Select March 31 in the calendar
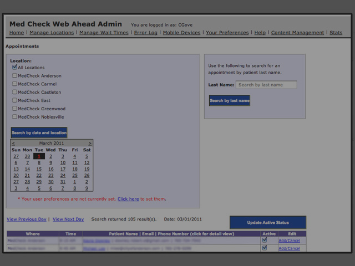This screenshot has height=266, width=355. [x=63, y=182]
